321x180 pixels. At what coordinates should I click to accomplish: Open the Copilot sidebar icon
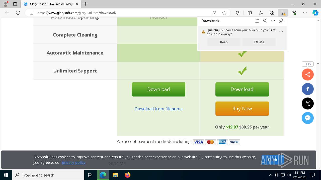click(x=315, y=13)
